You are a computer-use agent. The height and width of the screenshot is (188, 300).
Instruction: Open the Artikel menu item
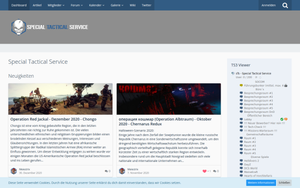37,5
